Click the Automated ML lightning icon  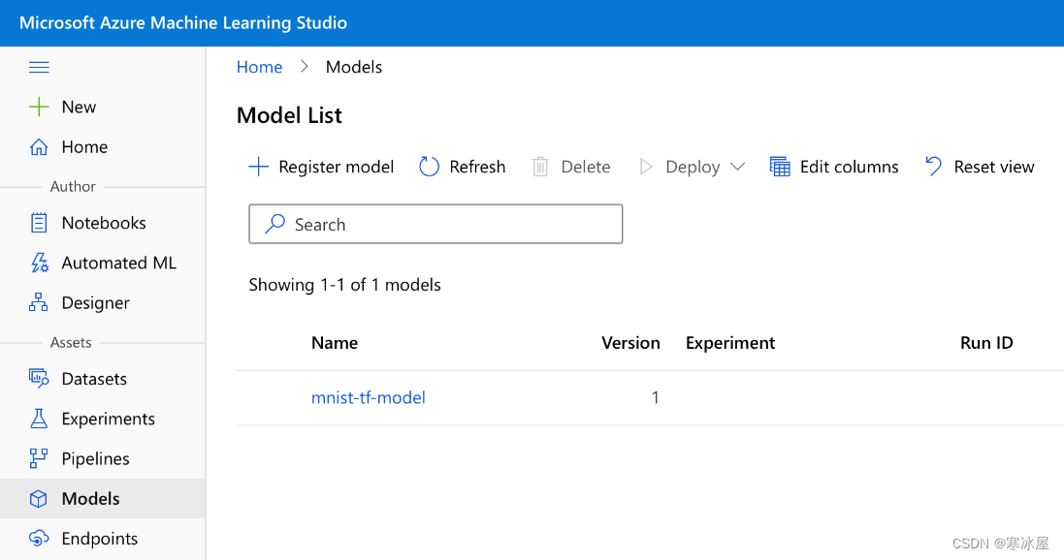pyautogui.click(x=39, y=263)
